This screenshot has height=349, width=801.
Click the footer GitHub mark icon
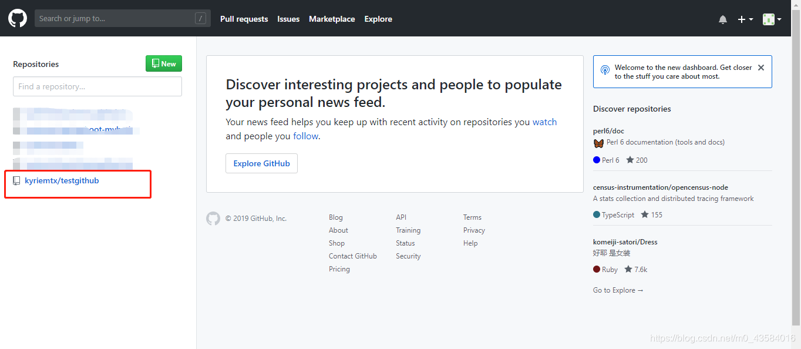click(x=213, y=219)
